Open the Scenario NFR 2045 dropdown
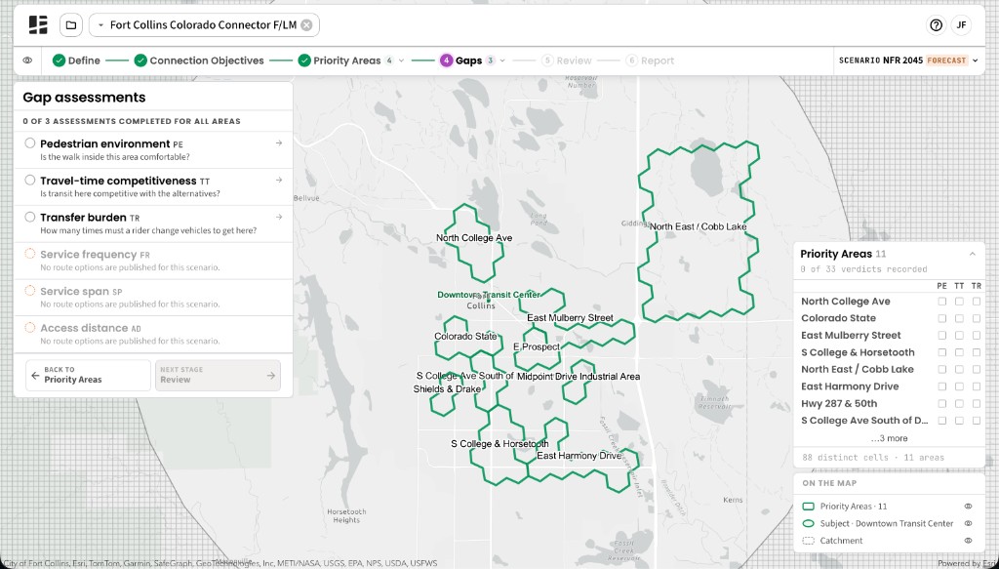 (x=908, y=61)
